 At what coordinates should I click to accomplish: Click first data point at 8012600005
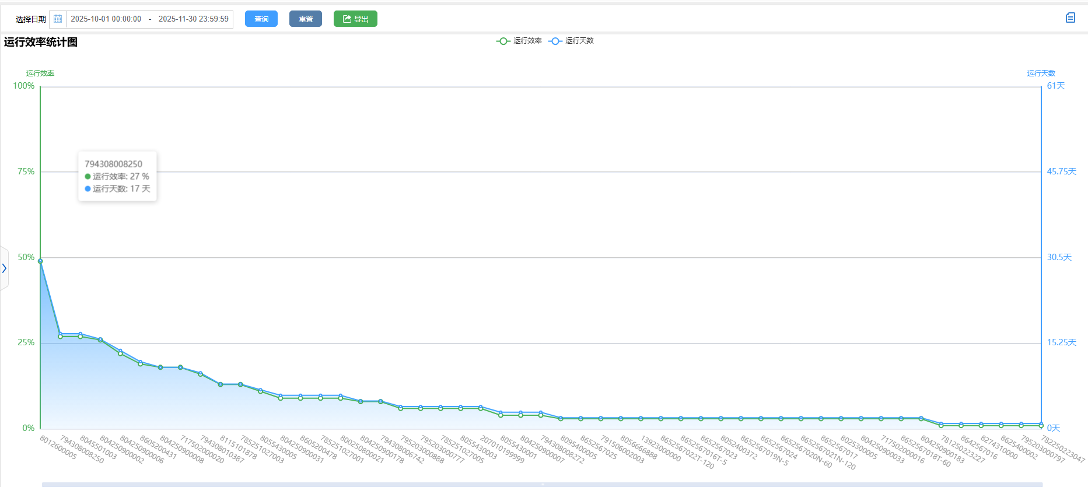point(40,261)
